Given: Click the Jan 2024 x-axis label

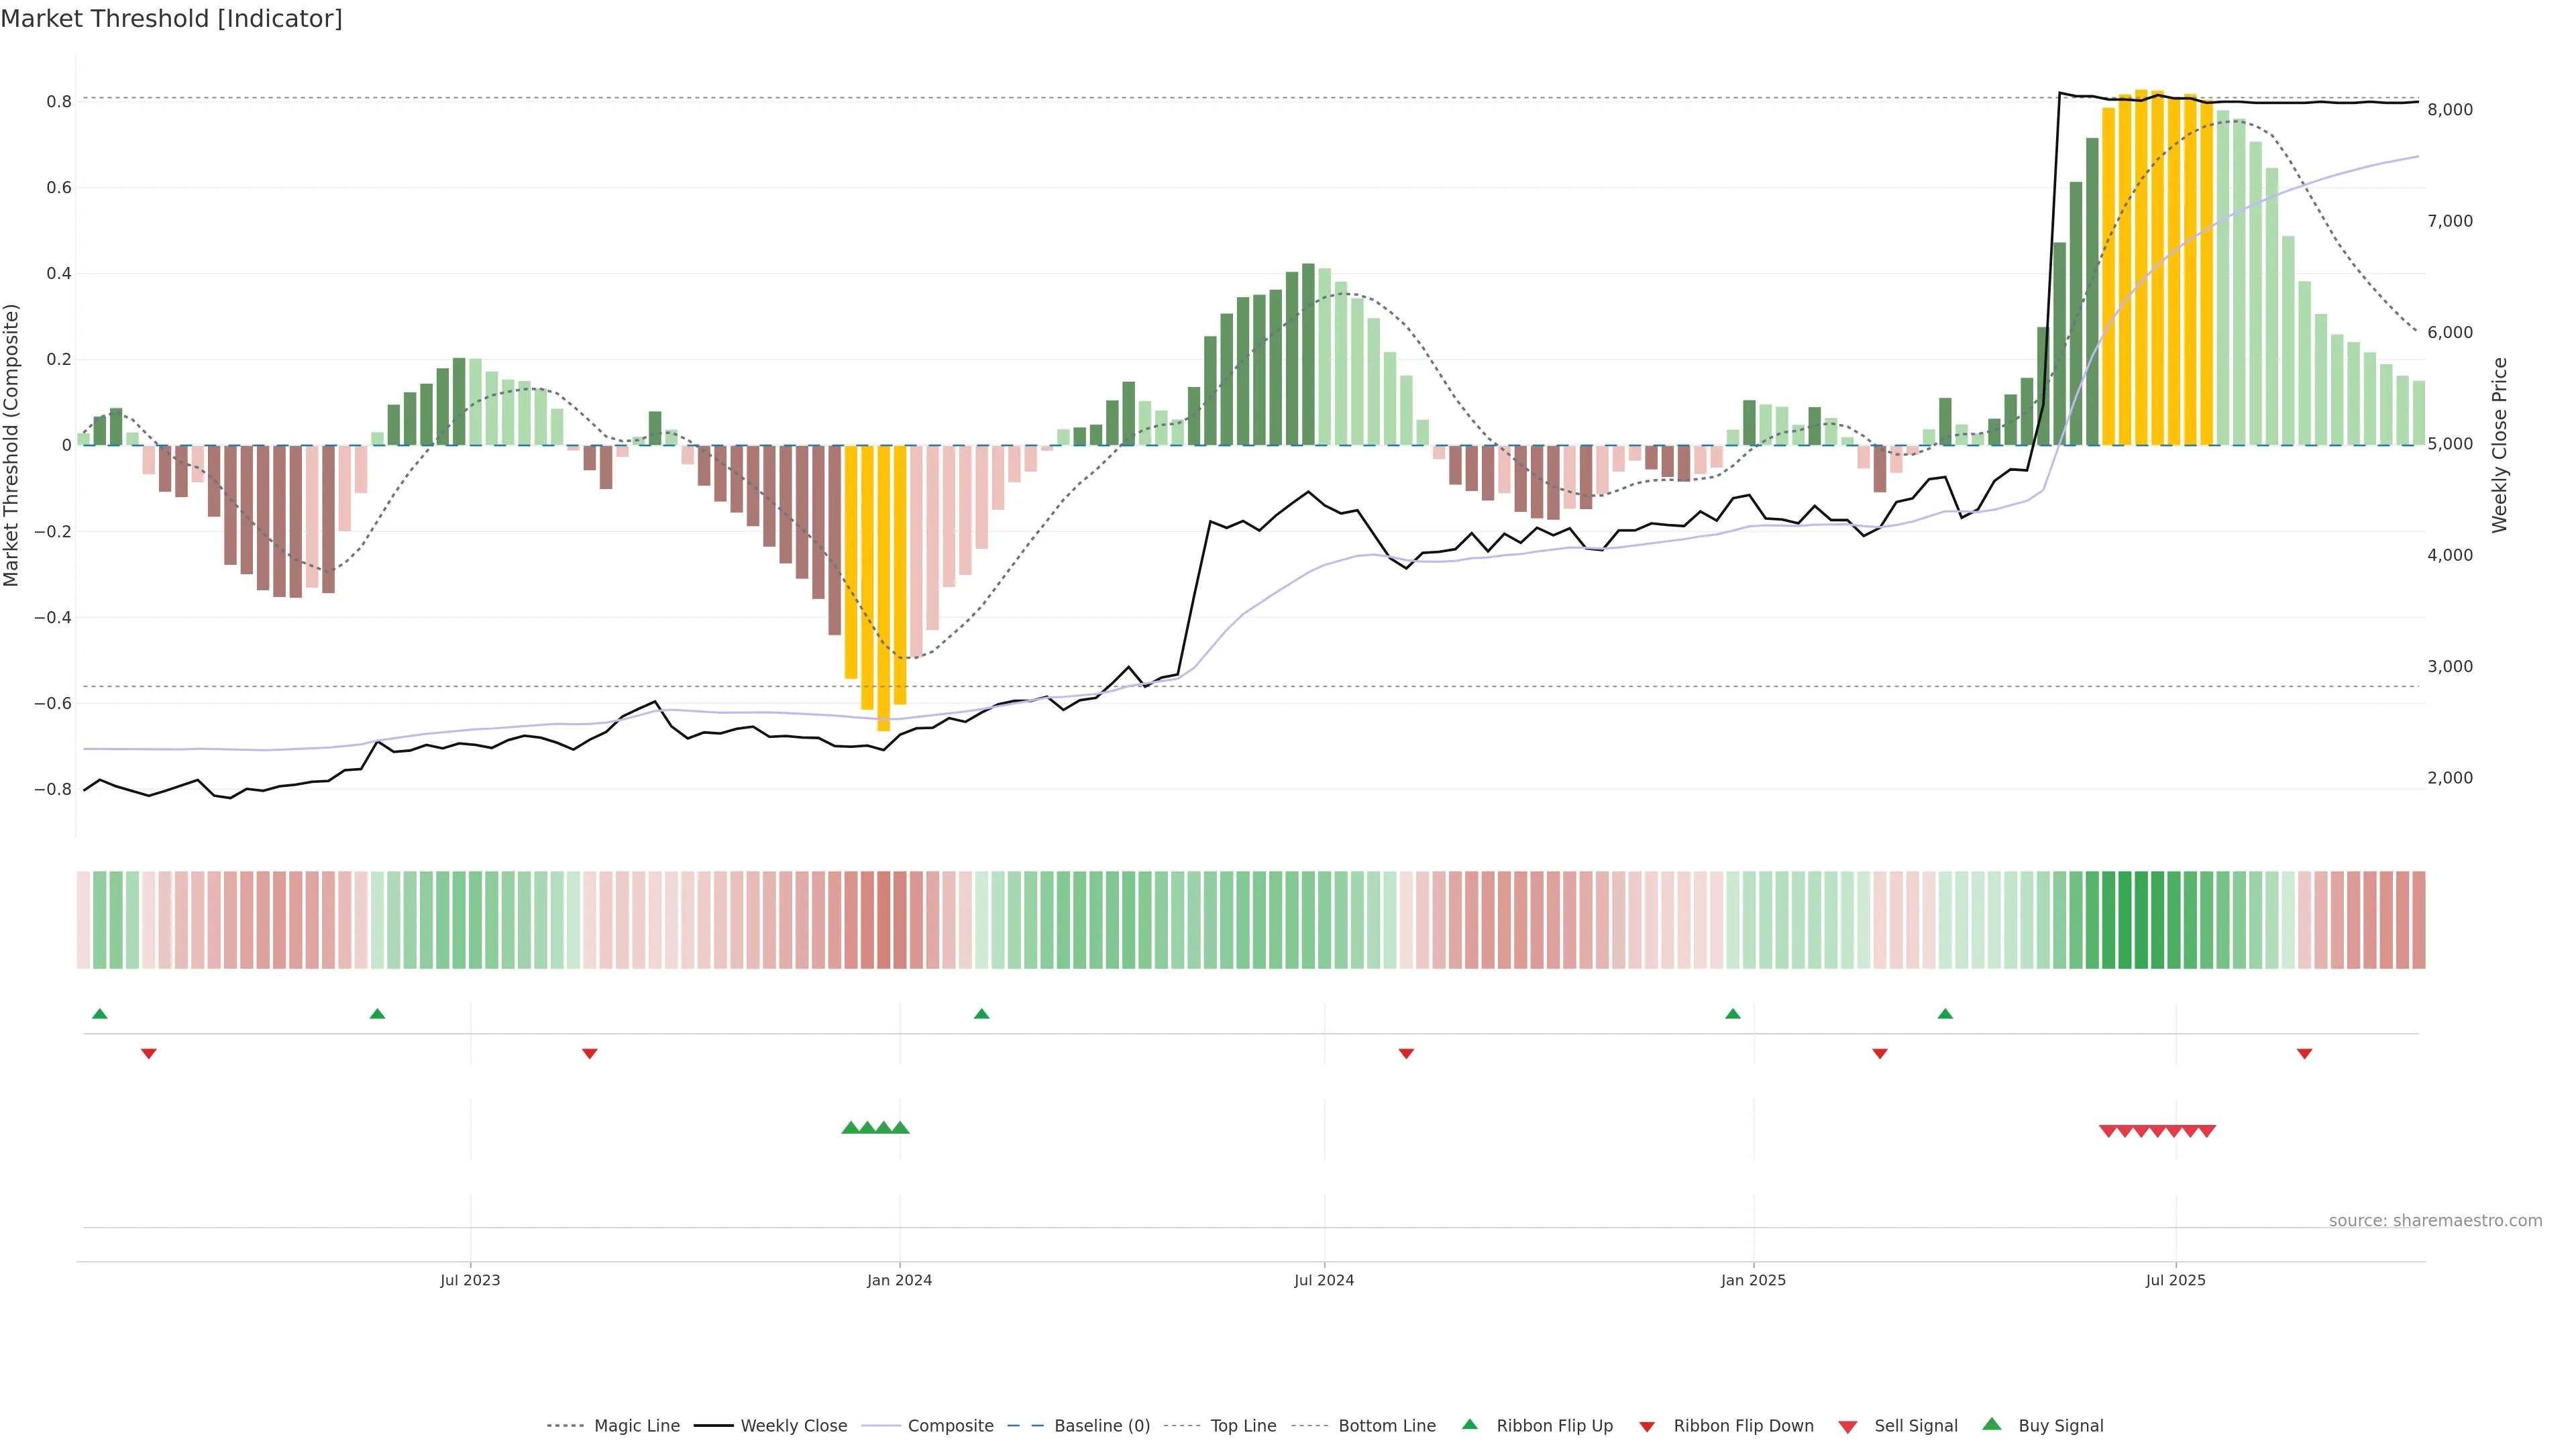Looking at the screenshot, I should pyautogui.click(x=899, y=1280).
